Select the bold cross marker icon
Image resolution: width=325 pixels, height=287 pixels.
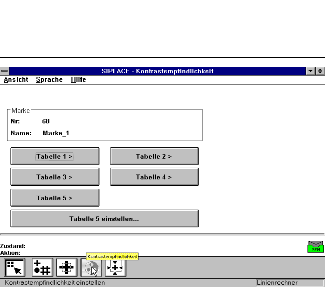click(x=67, y=267)
